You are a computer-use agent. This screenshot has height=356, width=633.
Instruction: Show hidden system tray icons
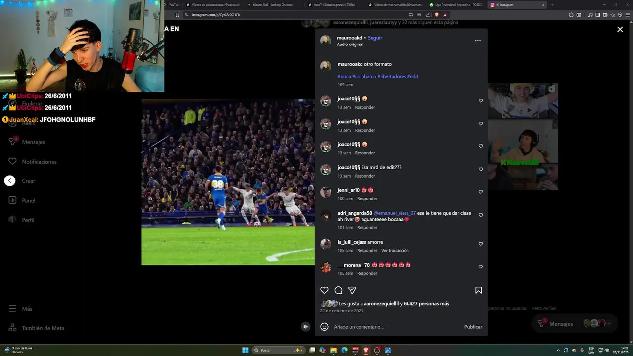coord(558,350)
